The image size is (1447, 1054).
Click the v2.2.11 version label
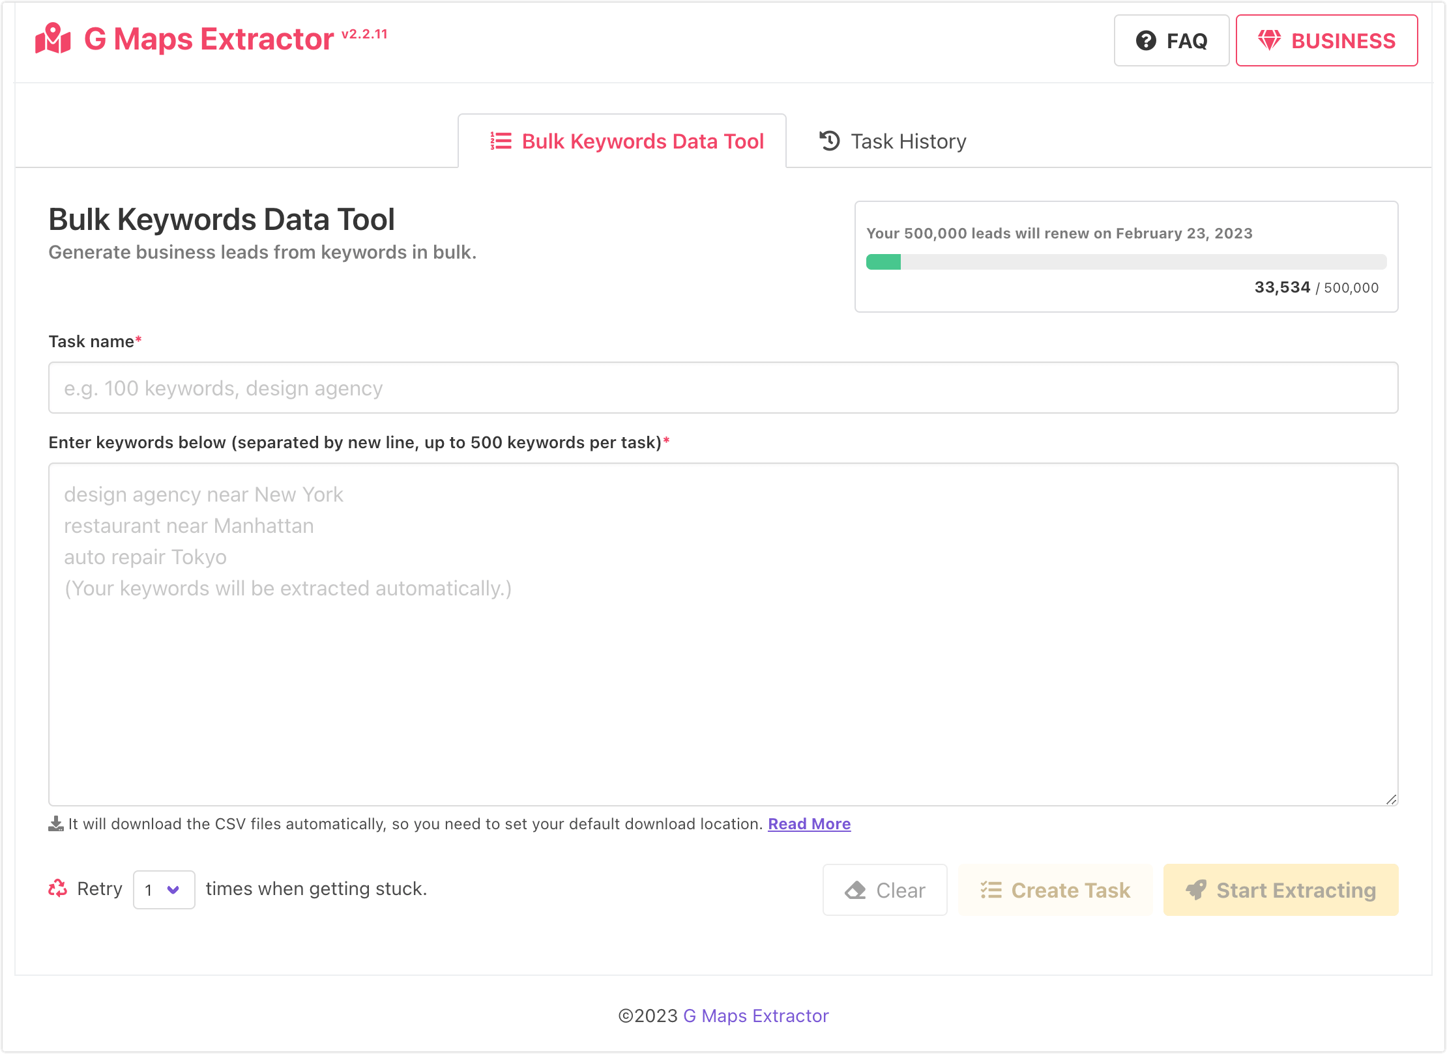(364, 34)
